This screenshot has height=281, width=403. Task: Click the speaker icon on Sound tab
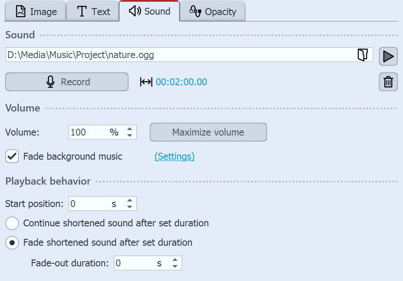[134, 11]
